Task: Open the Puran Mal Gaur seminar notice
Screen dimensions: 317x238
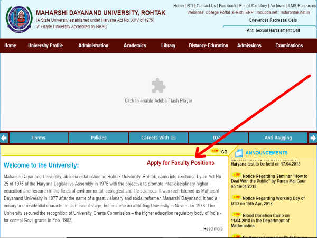Action: click(x=269, y=181)
